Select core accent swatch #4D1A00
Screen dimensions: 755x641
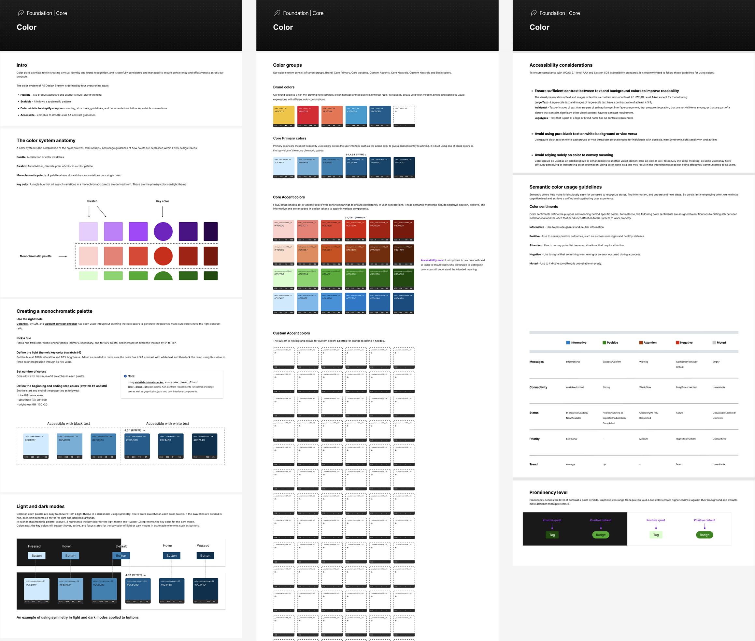tap(404, 255)
